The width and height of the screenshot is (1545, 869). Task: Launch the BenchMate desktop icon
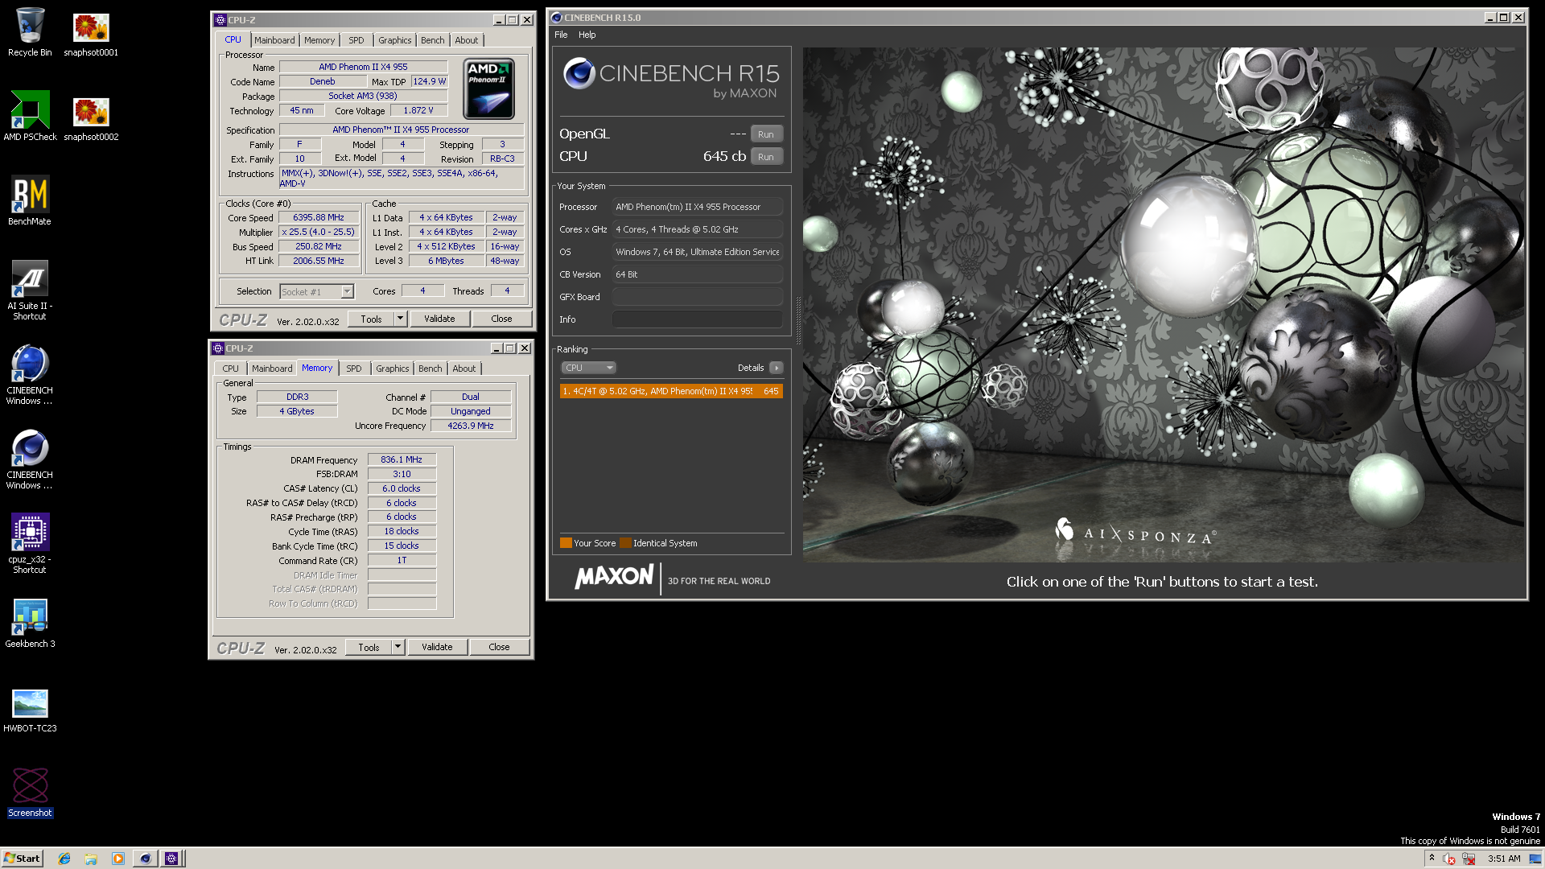click(x=30, y=201)
